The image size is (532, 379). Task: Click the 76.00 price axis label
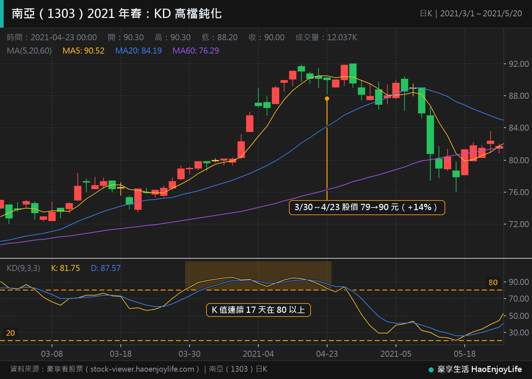click(519, 192)
